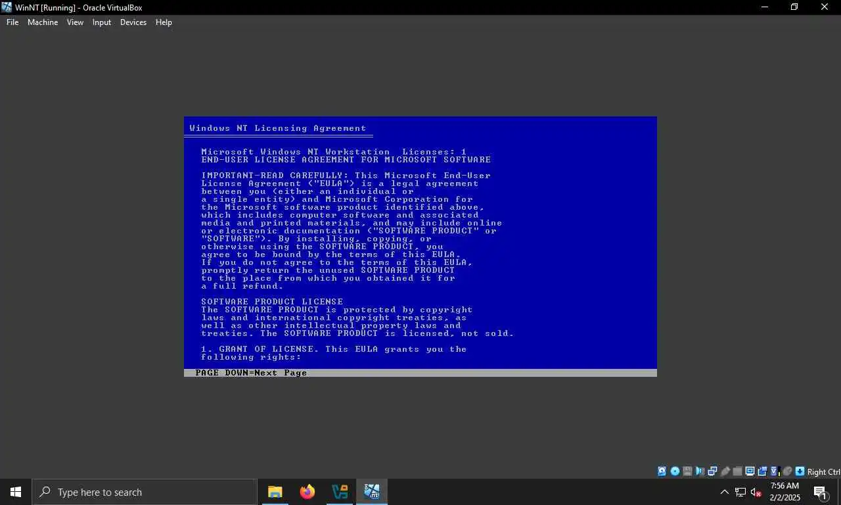The width and height of the screenshot is (841, 505).
Task: Open the clock showing 7:56 AM
Action: click(x=785, y=492)
